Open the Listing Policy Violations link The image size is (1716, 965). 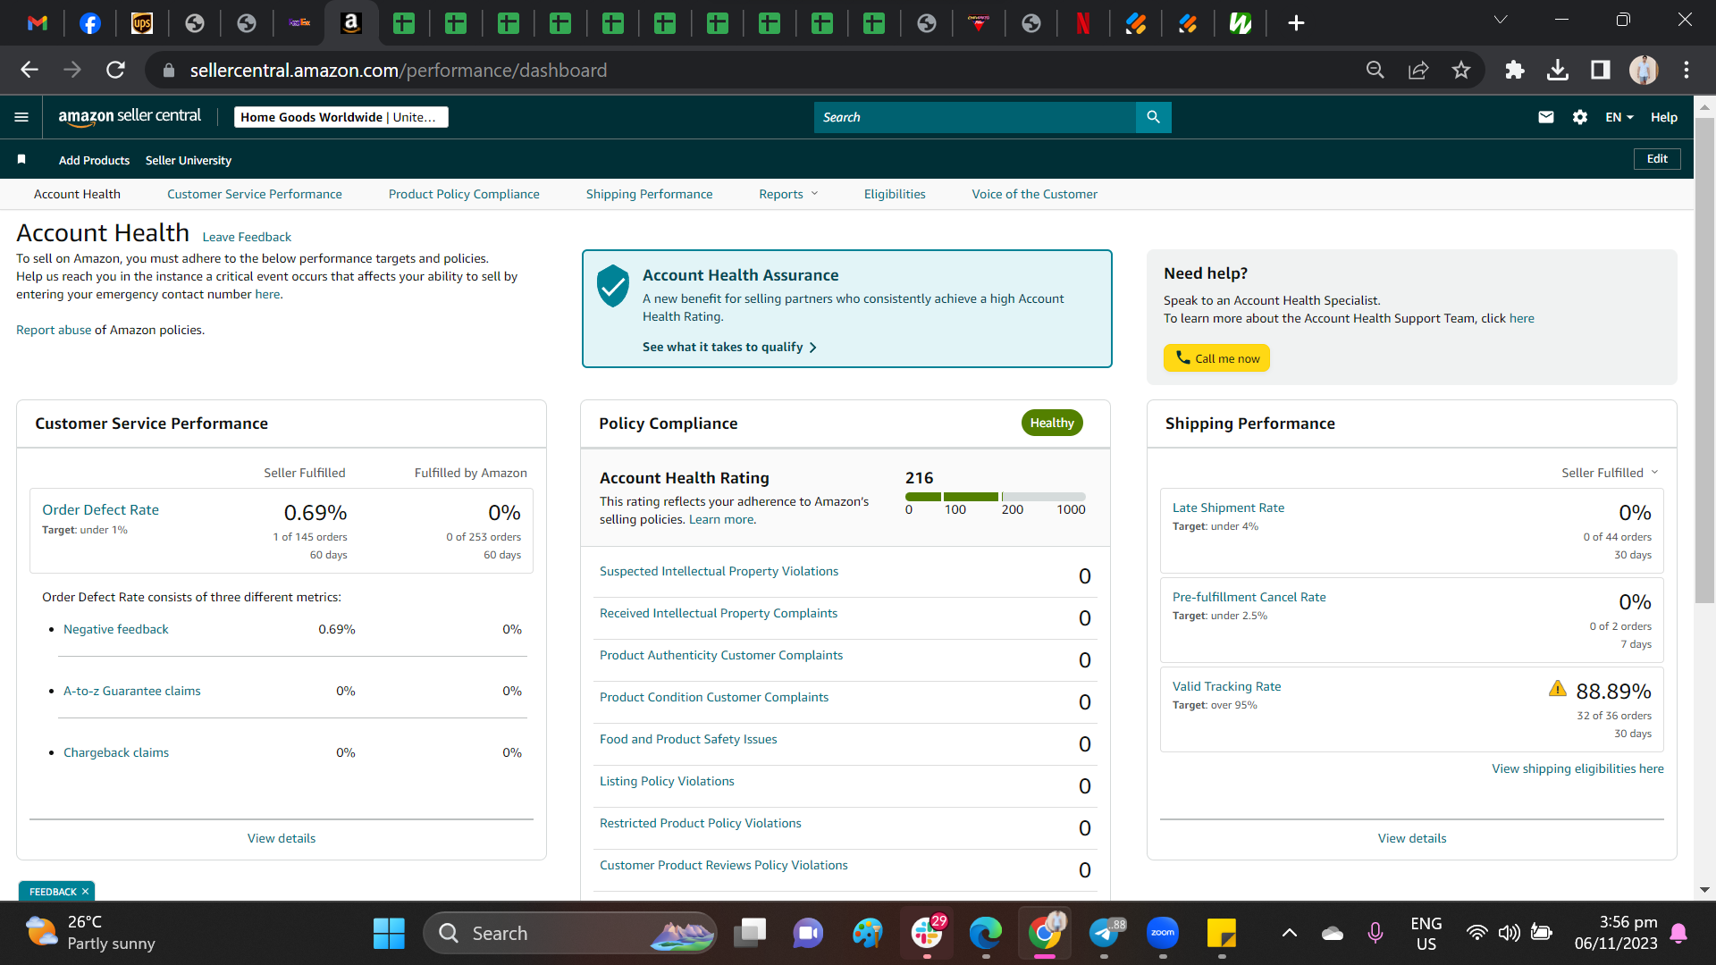click(x=667, y=781)
